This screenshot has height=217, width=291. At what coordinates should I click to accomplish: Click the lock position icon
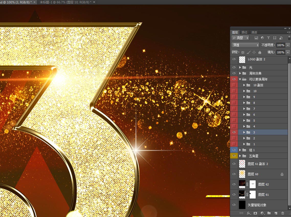coord(254,52)
